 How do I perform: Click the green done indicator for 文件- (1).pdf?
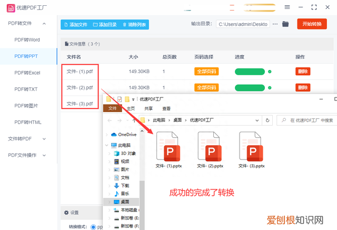[270, 72]
